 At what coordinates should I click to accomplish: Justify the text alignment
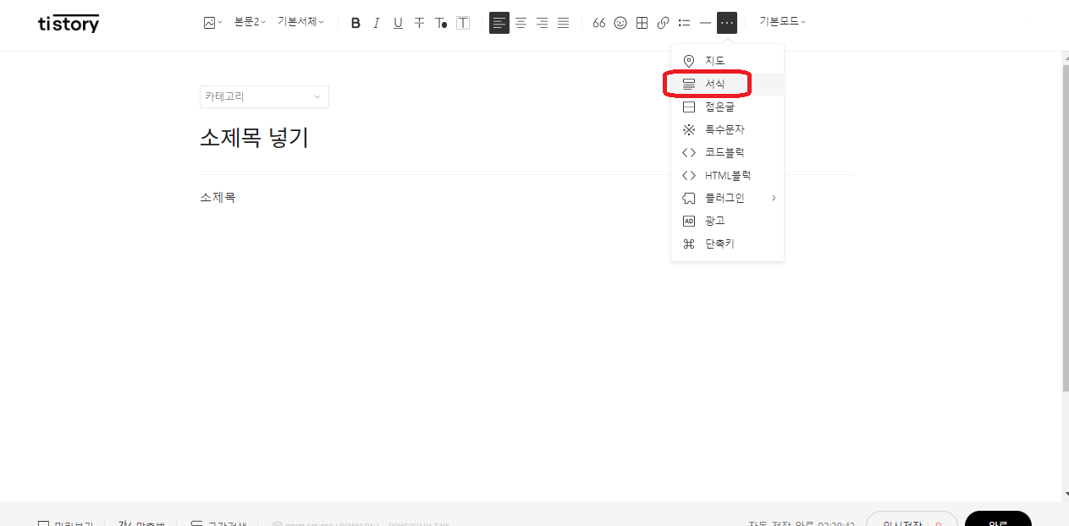(563, 23)
